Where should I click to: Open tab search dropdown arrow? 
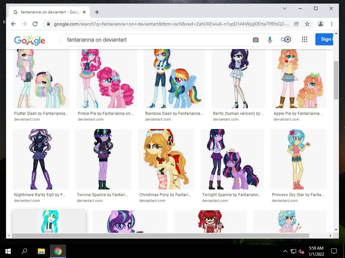tap(284, 8)
